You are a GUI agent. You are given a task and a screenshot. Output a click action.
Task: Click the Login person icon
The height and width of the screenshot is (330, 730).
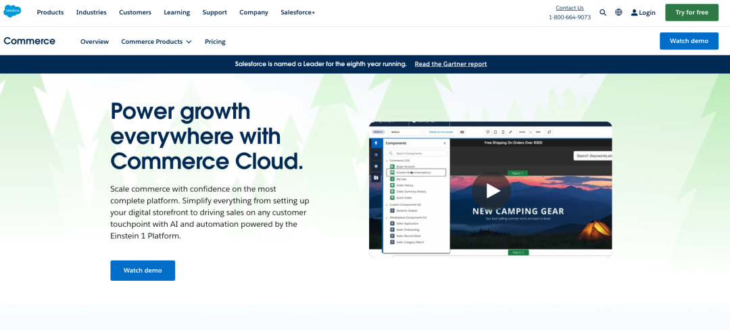pyautogui.click(x=634, y=13)
